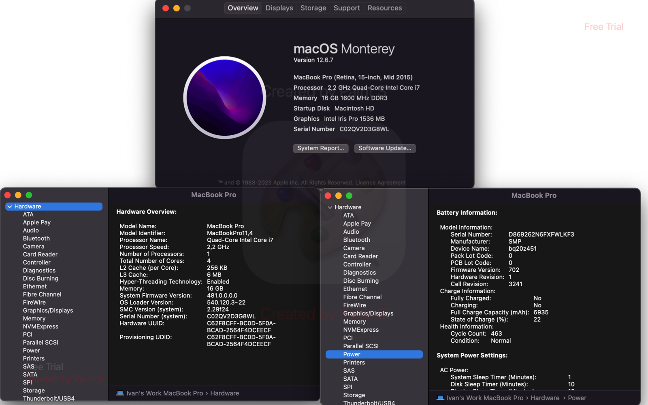Select Bluetooth in right window sidebar
Image resolution: width=648 pixels, height=405 pixels.
click(x=357, y=240)
